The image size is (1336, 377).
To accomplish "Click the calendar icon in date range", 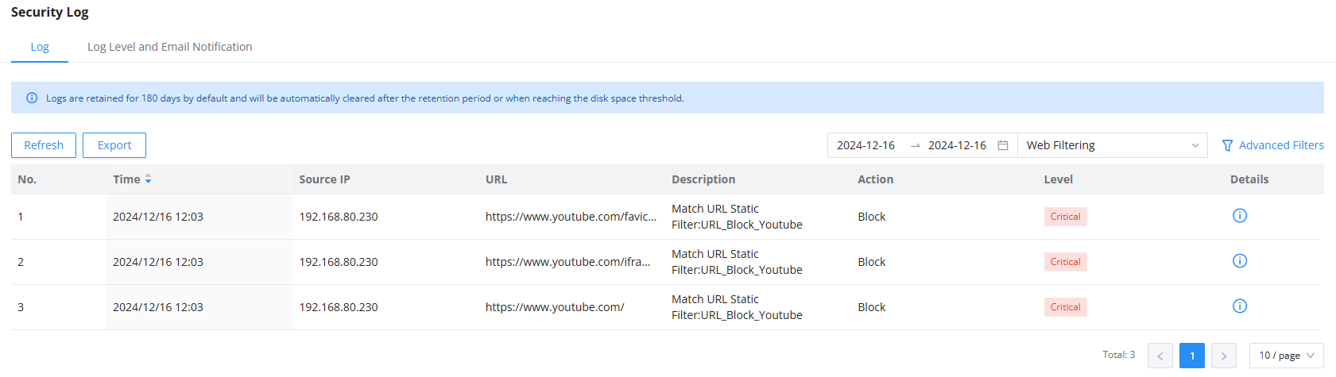I will 1003,145.
